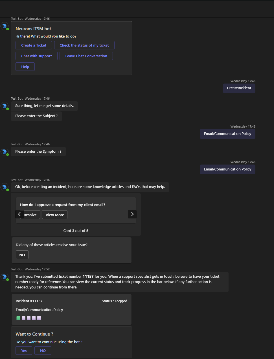
Task: Click bot avatar next to 'Sure thing' message
Action: tap(5, 106)
